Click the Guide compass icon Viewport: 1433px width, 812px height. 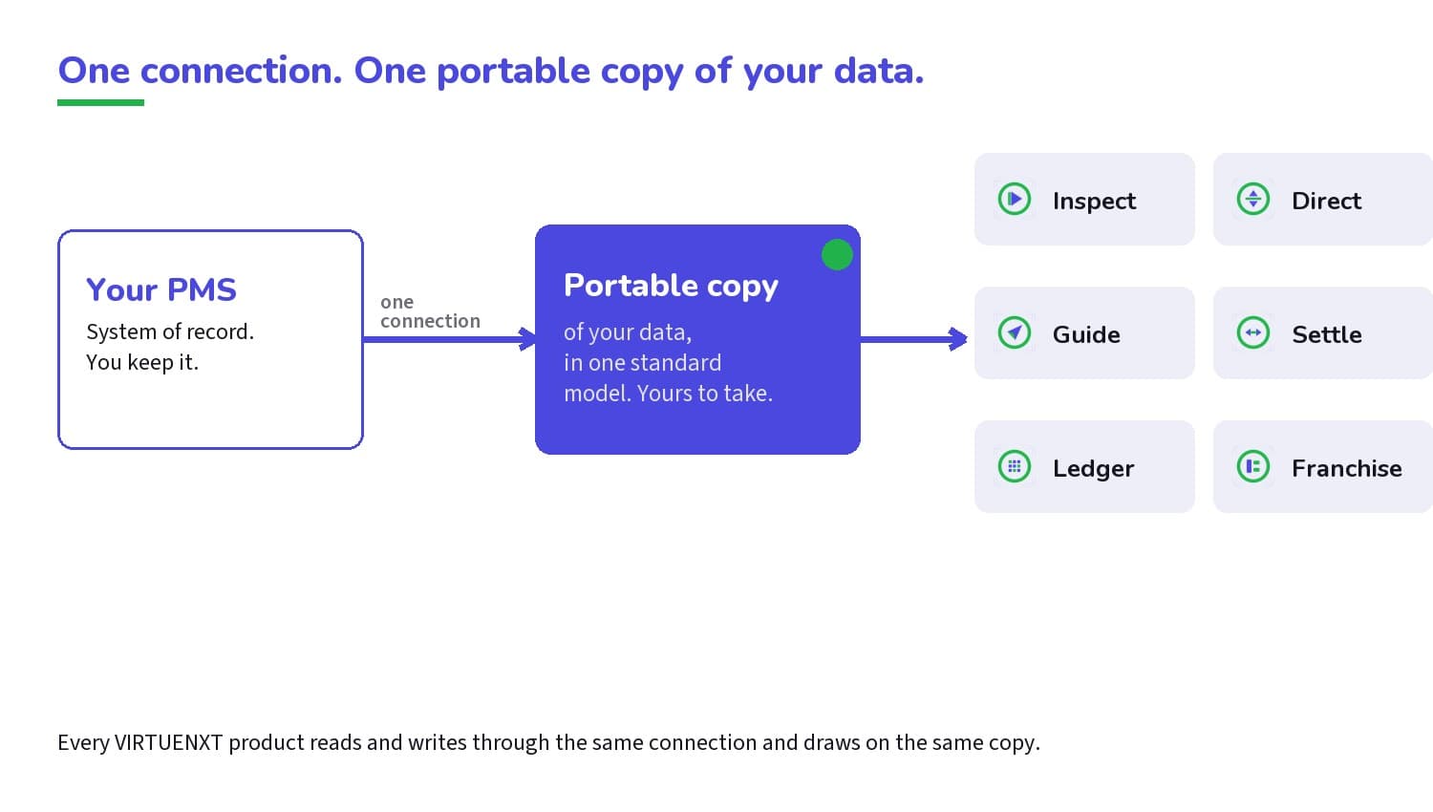click(x=1015, y=332)
